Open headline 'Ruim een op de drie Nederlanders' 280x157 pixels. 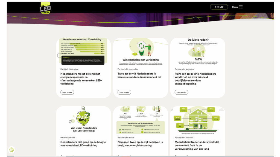click(x=195, y=79)
